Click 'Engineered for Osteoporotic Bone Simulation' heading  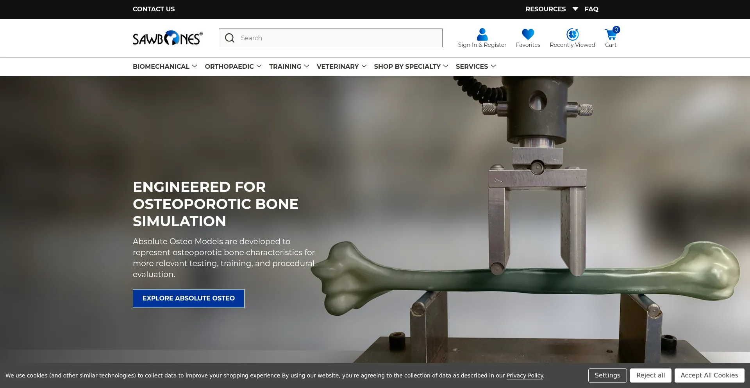pos(216,204)
